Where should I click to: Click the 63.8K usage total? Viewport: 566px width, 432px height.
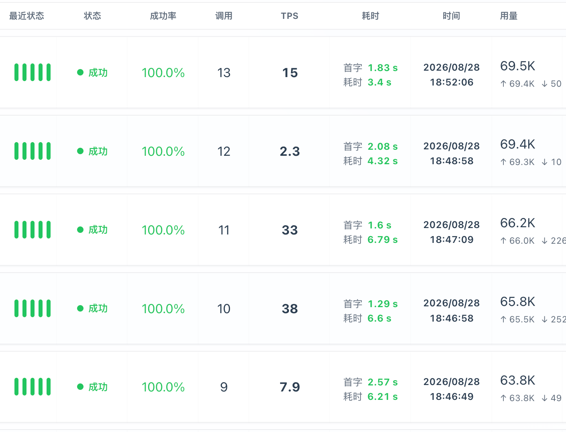click(518, 380)
